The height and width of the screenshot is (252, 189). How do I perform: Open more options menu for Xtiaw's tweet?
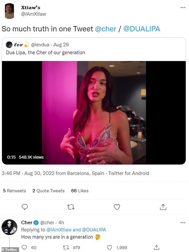coord(182,8)
